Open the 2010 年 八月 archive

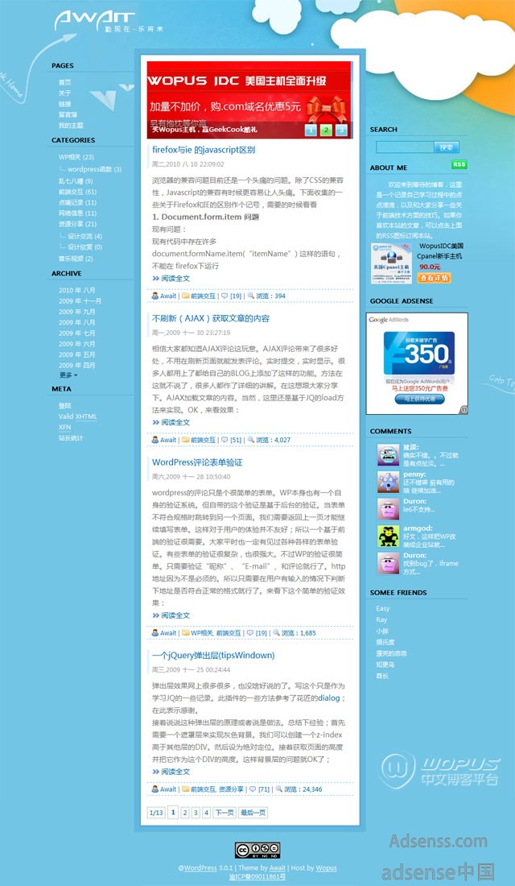[76, 290]
